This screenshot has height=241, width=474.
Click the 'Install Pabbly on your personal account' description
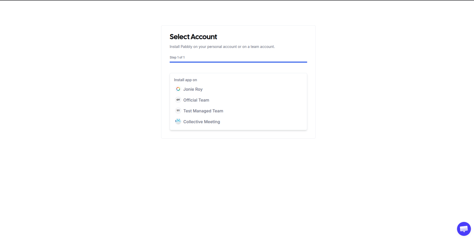click(x=222, y=47)
